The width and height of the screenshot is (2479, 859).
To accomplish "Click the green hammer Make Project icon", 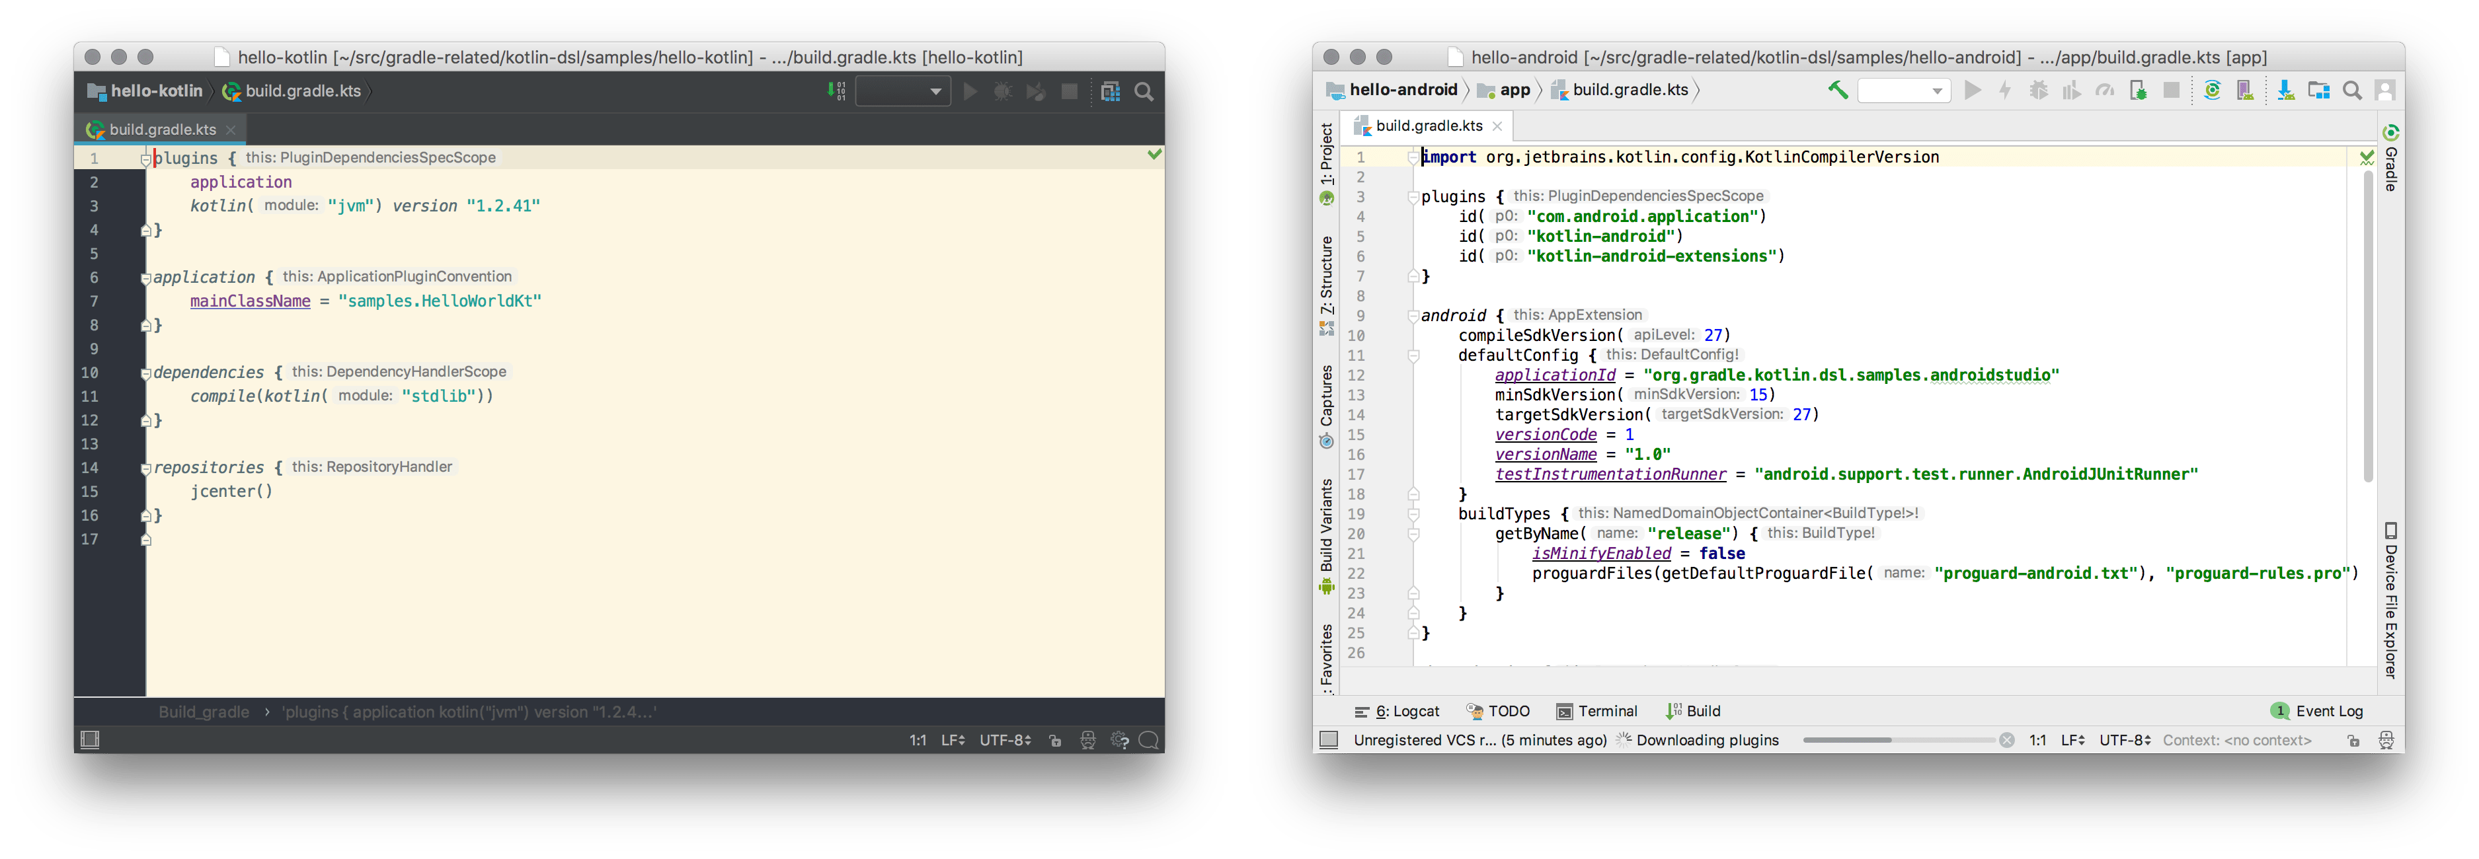I will [x=1837, y=91].
